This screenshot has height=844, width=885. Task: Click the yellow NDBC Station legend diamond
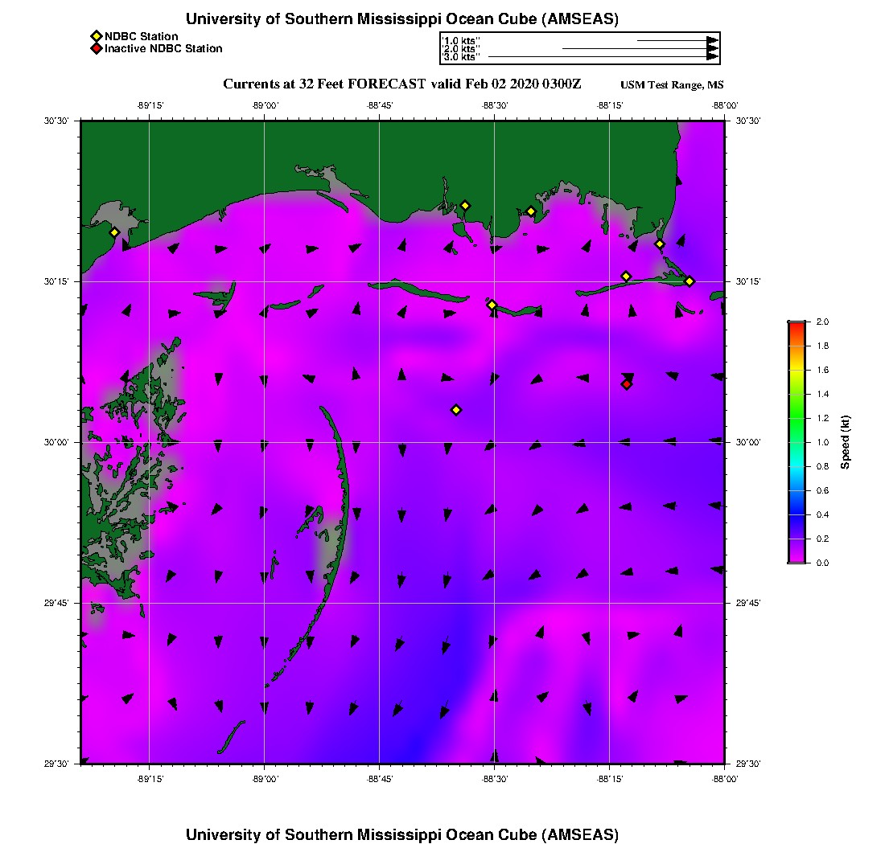click(97, 37)
